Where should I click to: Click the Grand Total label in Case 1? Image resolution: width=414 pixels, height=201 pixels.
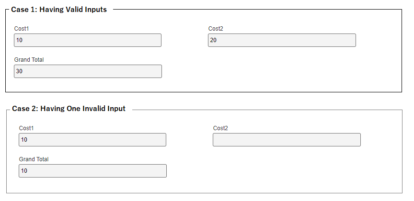pos(29,60)
